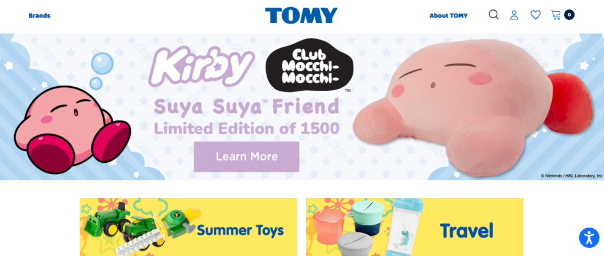Click the Suya Suya Friend heading
604x256 pixels.
click(x=247, y=107)
